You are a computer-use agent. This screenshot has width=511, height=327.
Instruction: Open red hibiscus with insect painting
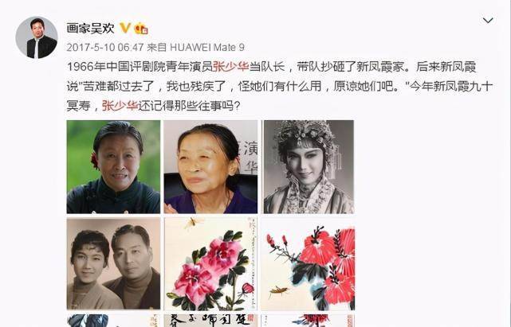308,263
